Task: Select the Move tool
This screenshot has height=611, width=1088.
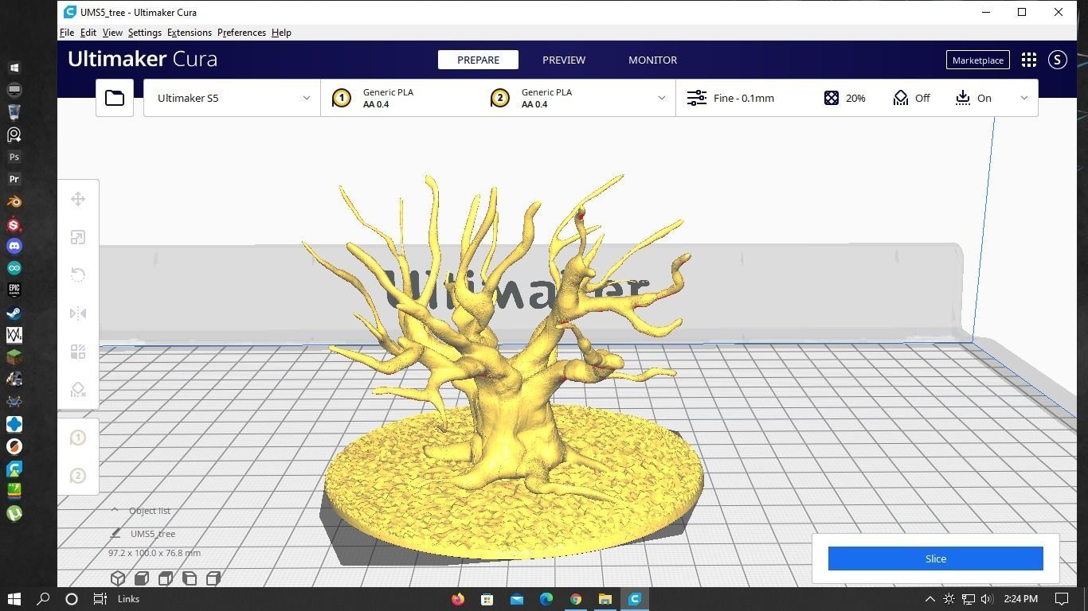Action: click(x=78, y=199)
